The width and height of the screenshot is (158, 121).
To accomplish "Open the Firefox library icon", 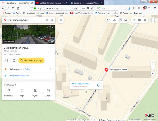I will click(x=134, y=8).
